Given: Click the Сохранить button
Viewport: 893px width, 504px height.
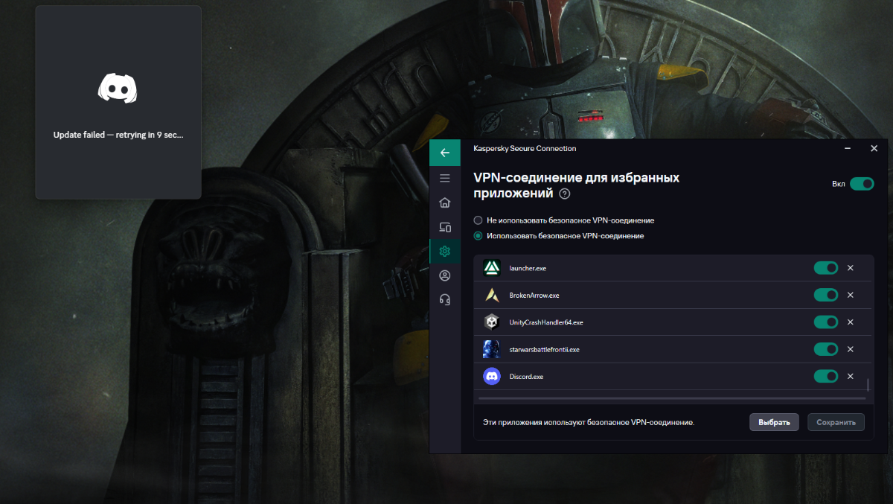Looking at the screenshot, I should tap(836, 422).
